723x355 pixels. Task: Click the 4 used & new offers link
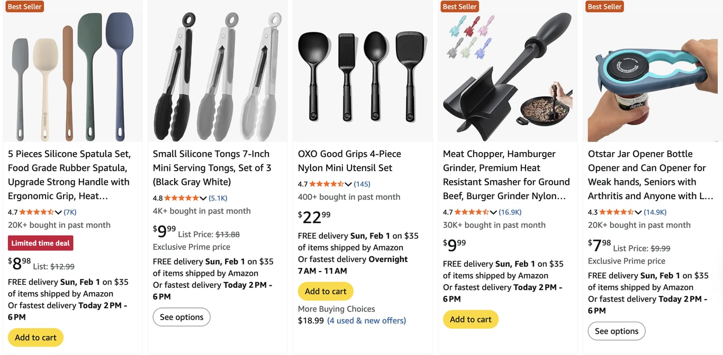(366, 320)
